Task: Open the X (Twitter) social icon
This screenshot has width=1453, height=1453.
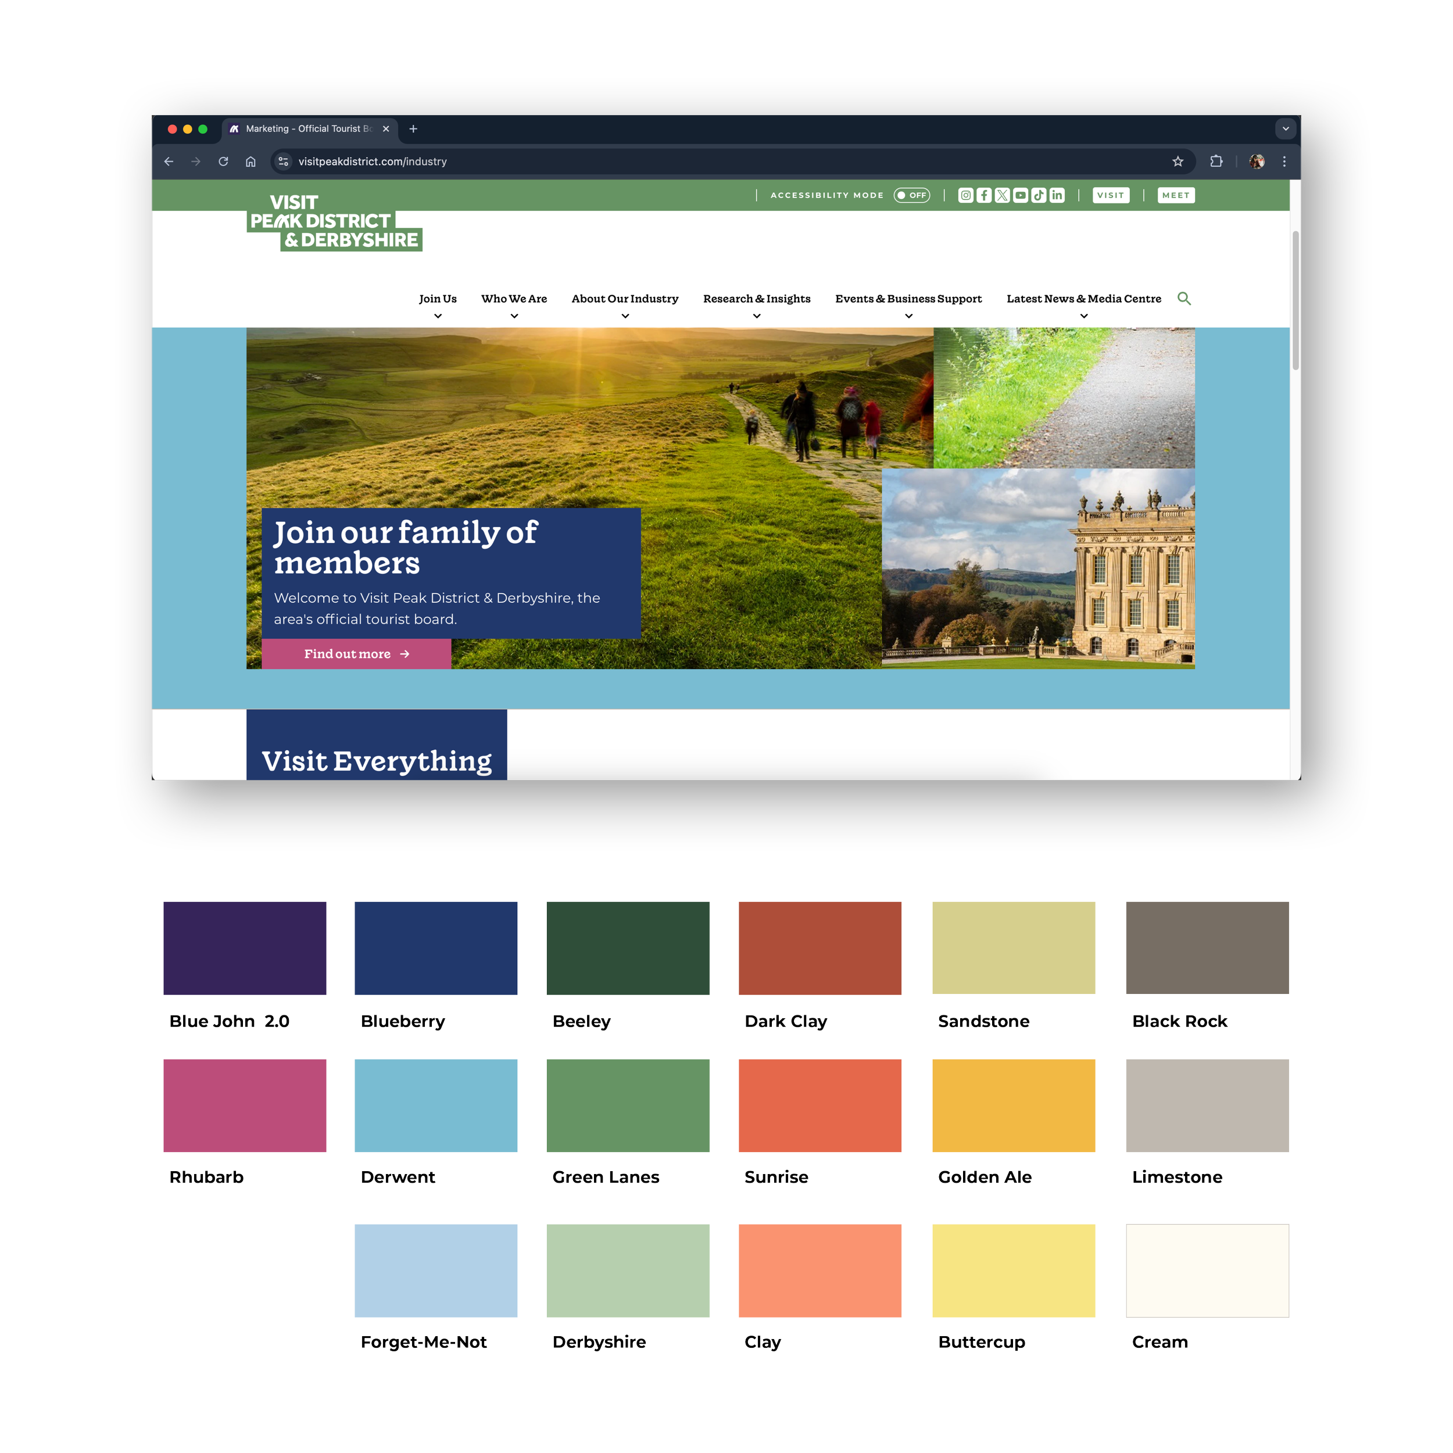Action: (x=1003, y=195)
